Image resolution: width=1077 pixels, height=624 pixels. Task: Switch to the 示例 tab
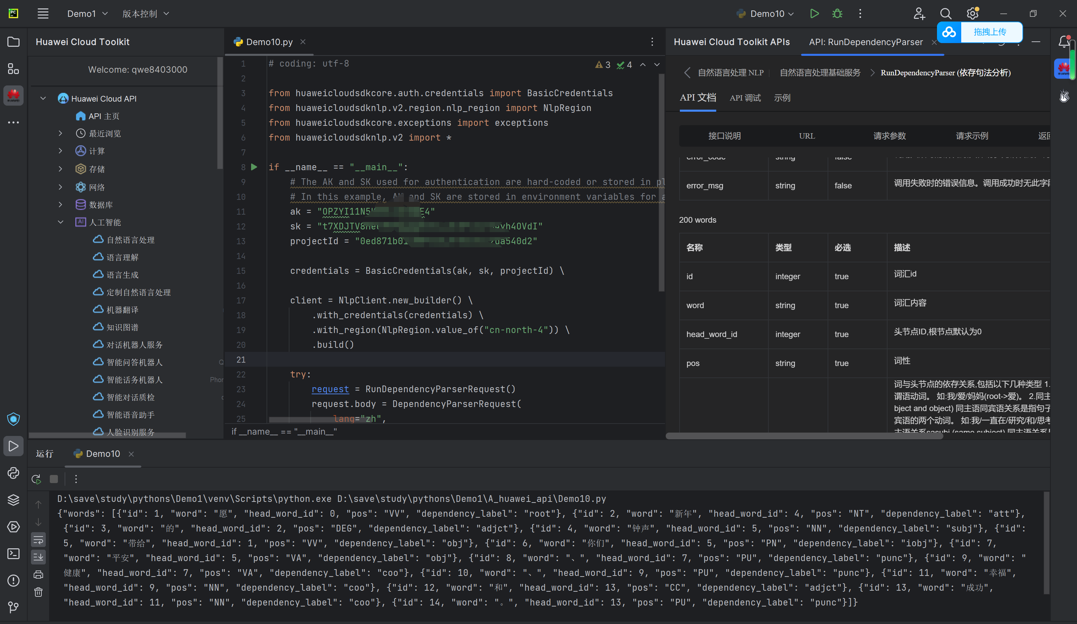click(782, 98)
